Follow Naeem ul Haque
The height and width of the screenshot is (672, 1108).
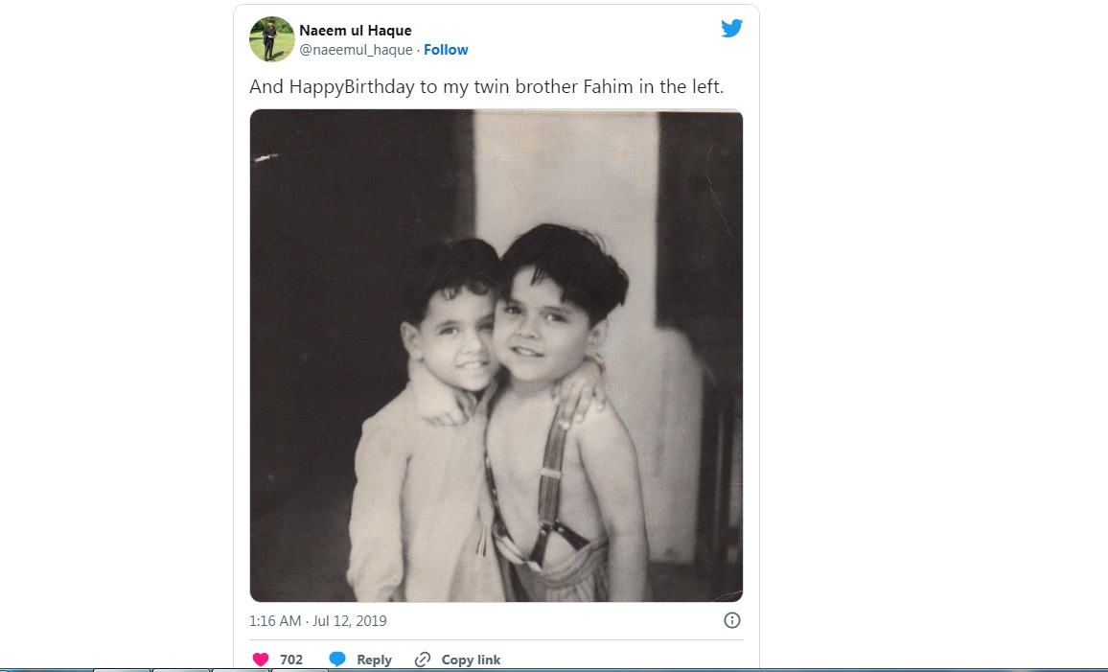click(446, 50)
